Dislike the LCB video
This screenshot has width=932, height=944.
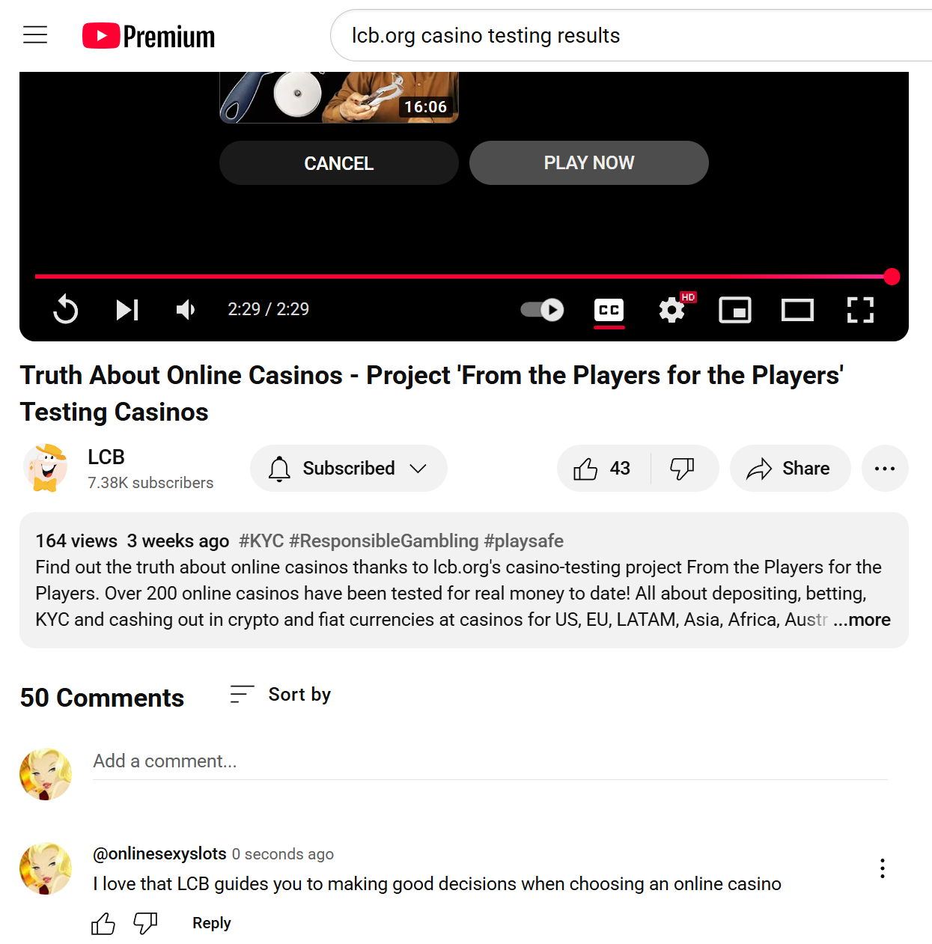click(683, 469)
